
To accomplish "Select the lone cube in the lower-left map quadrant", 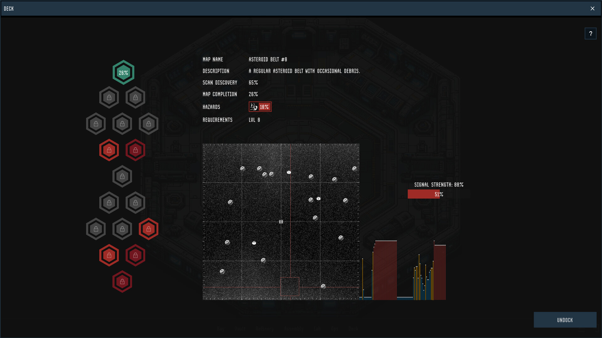I will [x=254, y=243].
